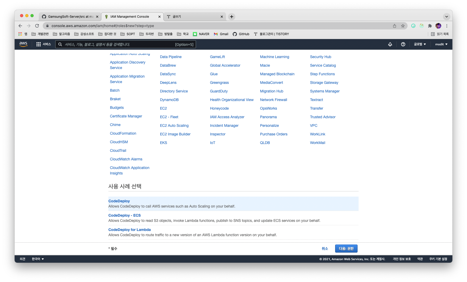467x282 pixels.
Task: Open the 서비스 services menu
Action: point(44,44)
